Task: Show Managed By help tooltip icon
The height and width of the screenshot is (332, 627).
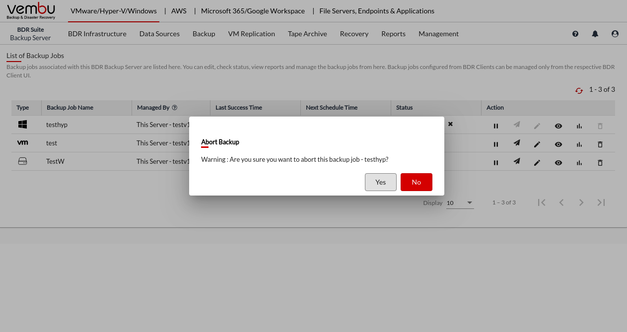Action: 175,108
